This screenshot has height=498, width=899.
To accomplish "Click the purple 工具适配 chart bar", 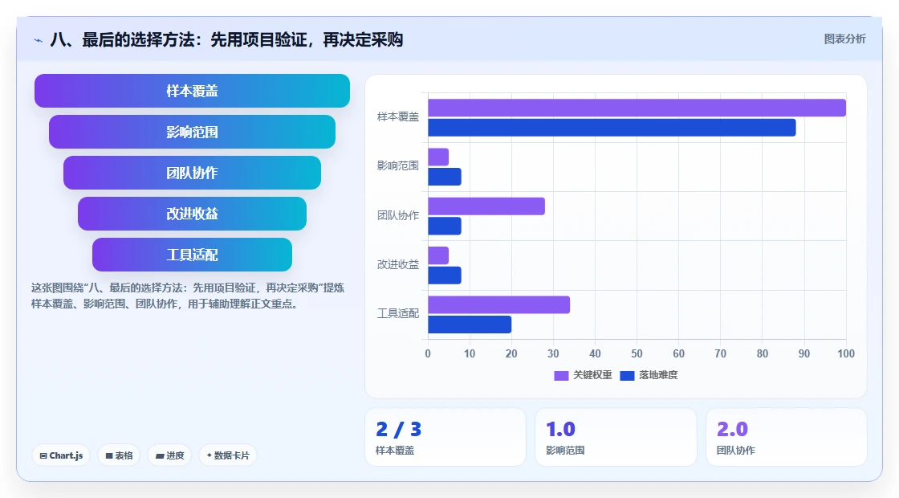I will (x=498, y=304).
